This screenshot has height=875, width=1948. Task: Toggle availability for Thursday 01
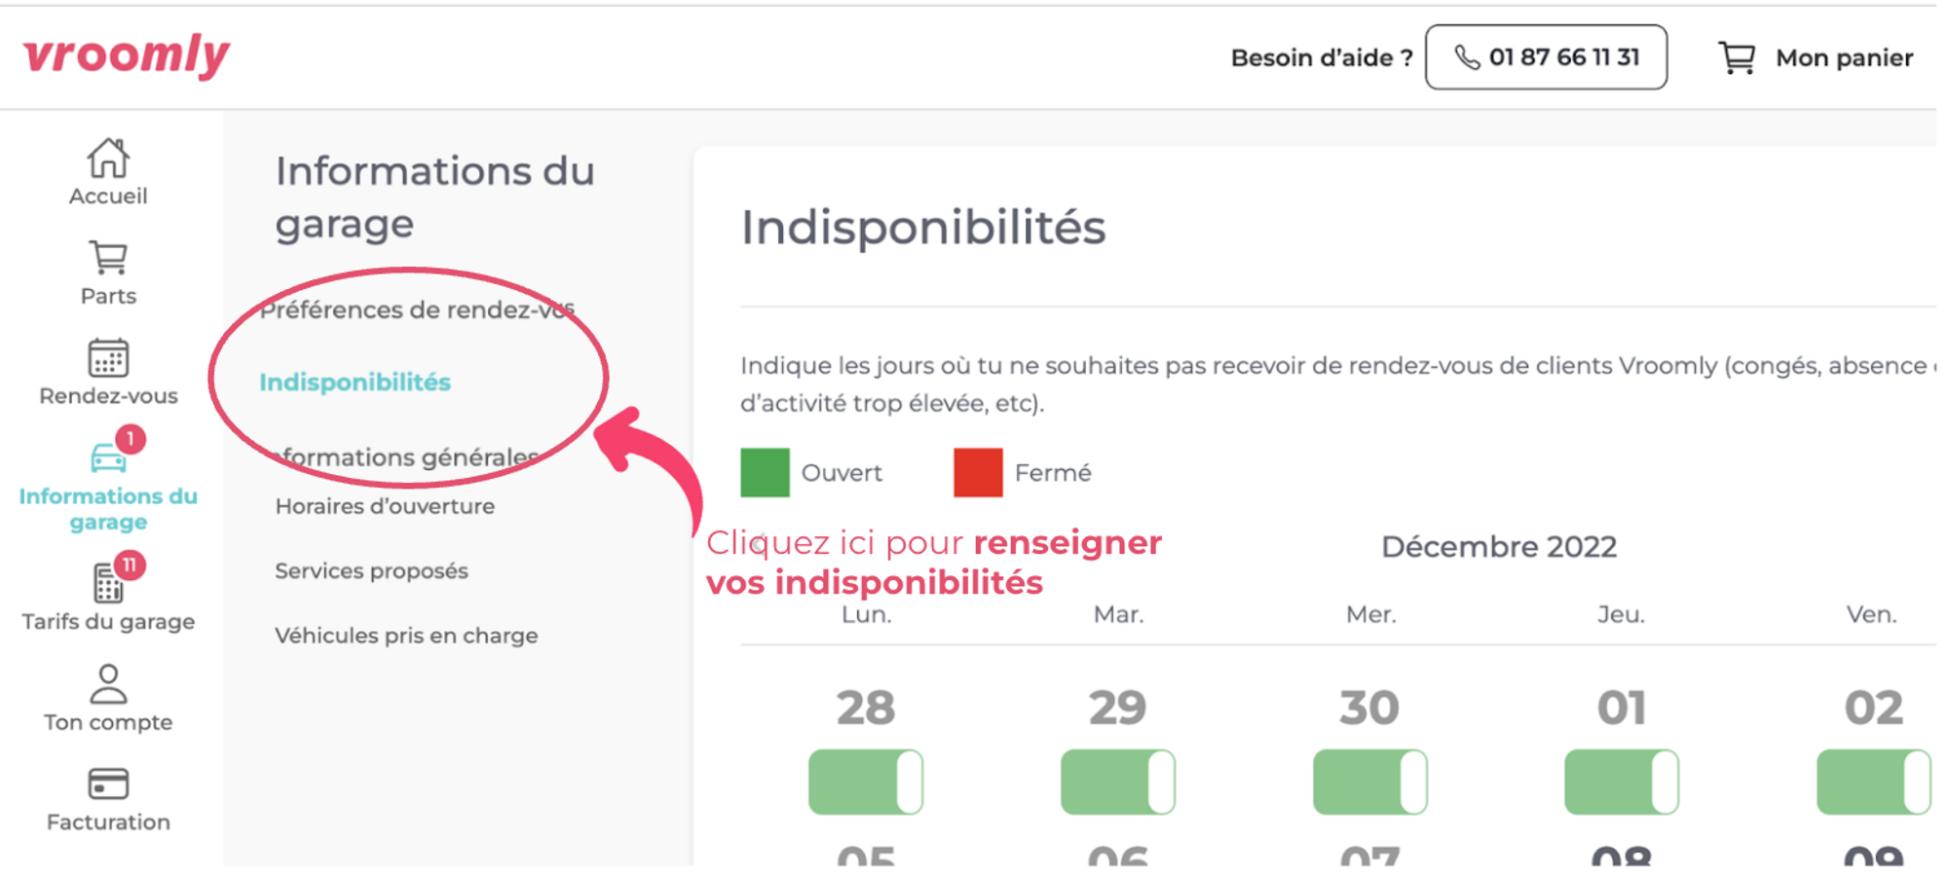1622,782
